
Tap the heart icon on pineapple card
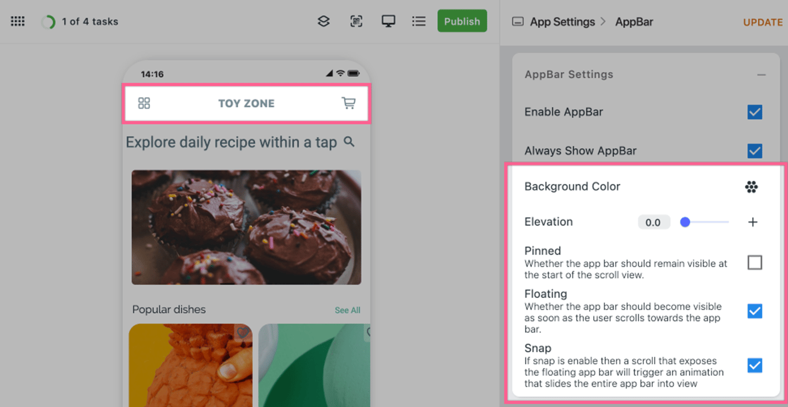pyautogui.click(x=243, y=333)
